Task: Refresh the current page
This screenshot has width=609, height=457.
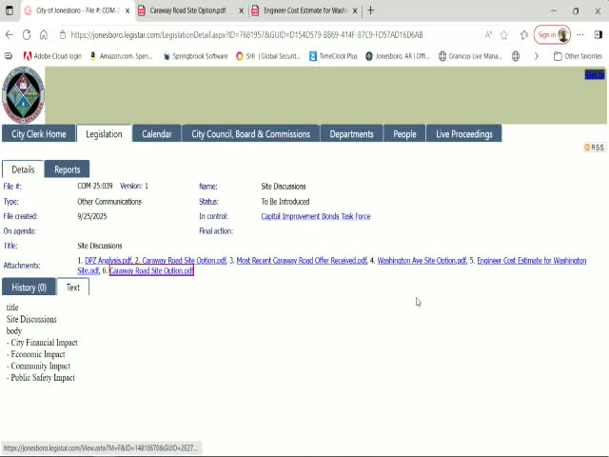Action: point(27,35)
